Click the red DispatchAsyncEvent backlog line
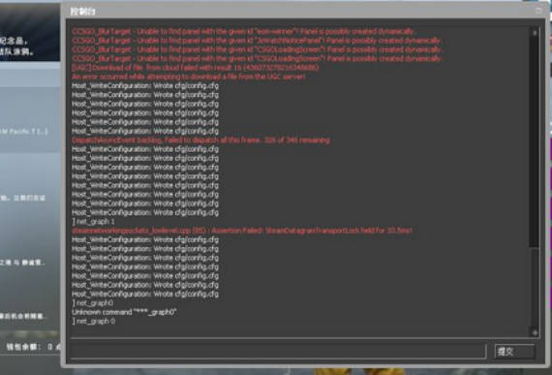 [200, 140]
